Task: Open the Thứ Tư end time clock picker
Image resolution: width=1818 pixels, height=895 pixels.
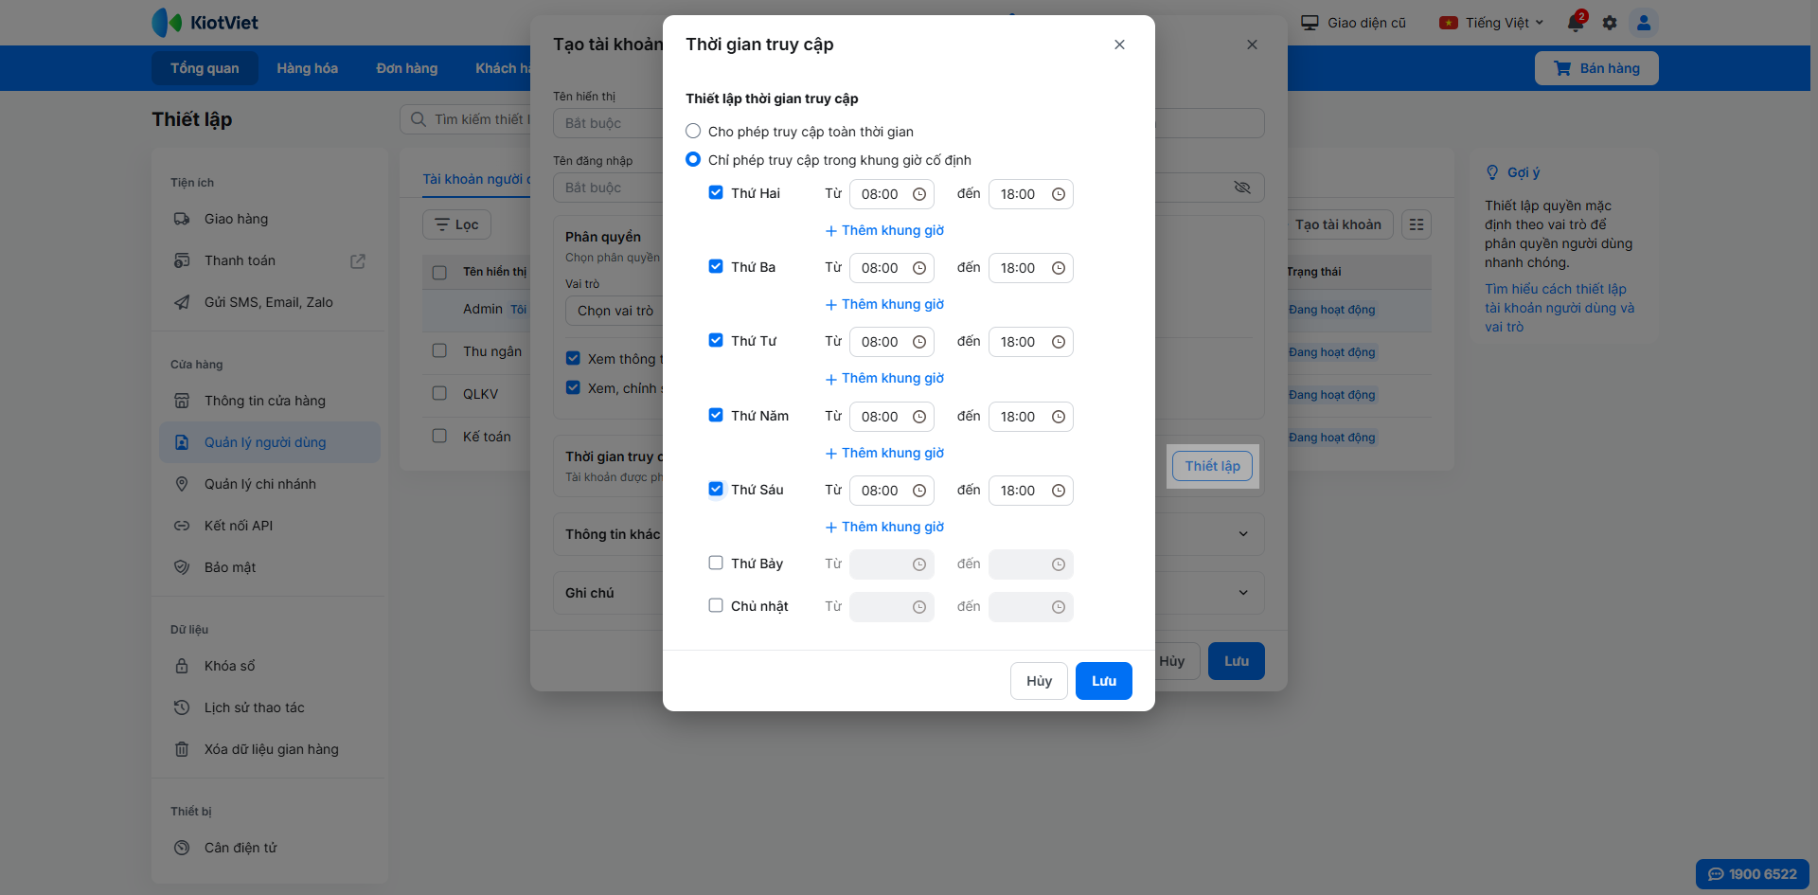Action: [x=1059, y=342]
